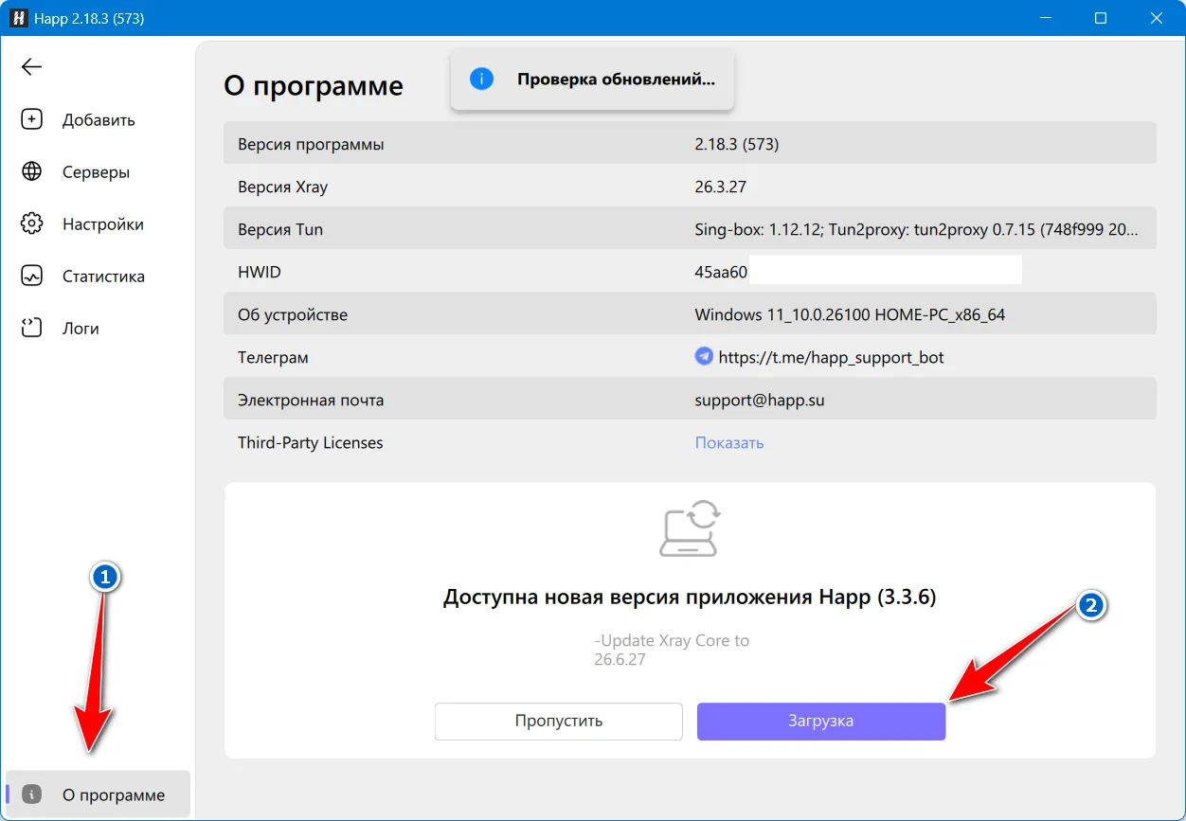Close the Happ window
Image resolution: width=1186 pixels, height=821 pixels.
point(1157,18)
